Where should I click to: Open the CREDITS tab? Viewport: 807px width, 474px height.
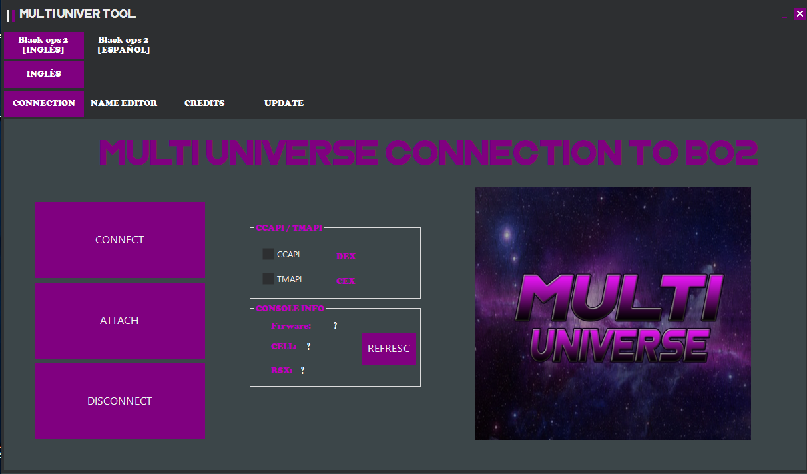tap(204, 103)
